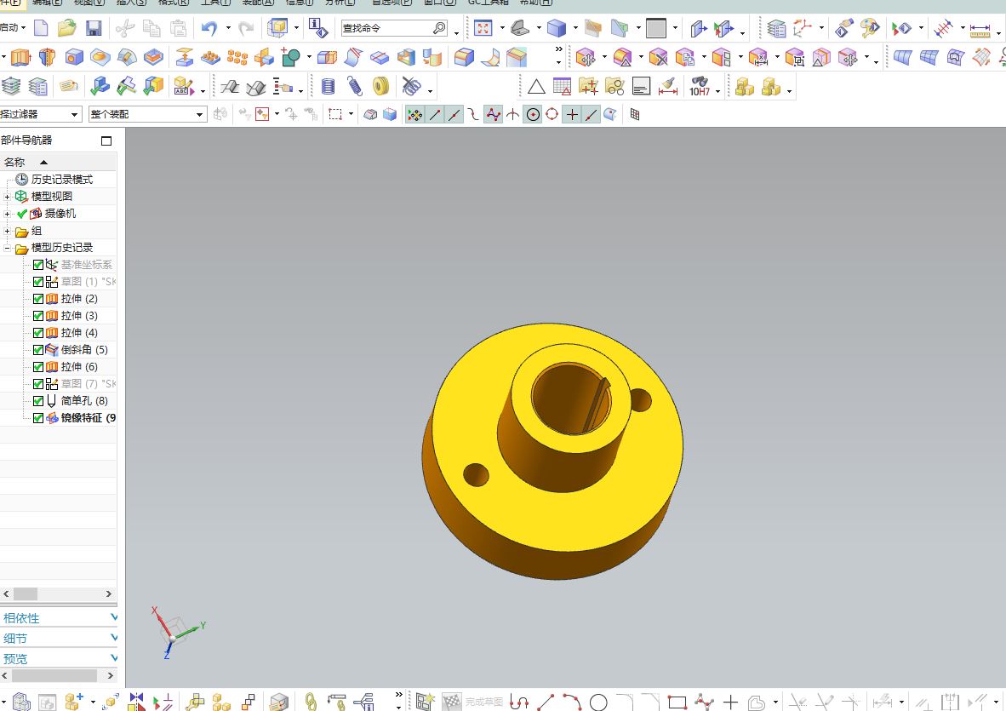This screenshot has height=711, width=1006.
Task: Sort by the 名称 column header
Action: pyautogui.click(x=58, y=162)
